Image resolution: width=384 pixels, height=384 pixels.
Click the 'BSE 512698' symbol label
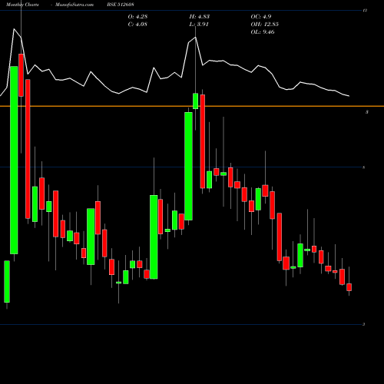[x=121, y=5]
